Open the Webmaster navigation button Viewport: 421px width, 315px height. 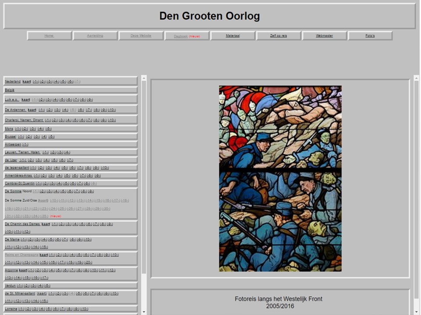click(325, 35)
